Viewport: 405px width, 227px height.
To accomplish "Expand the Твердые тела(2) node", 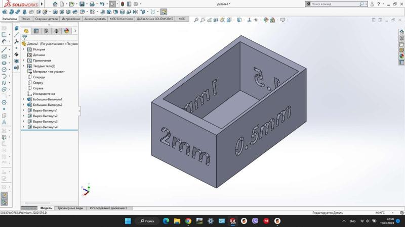I will point(23,66).
